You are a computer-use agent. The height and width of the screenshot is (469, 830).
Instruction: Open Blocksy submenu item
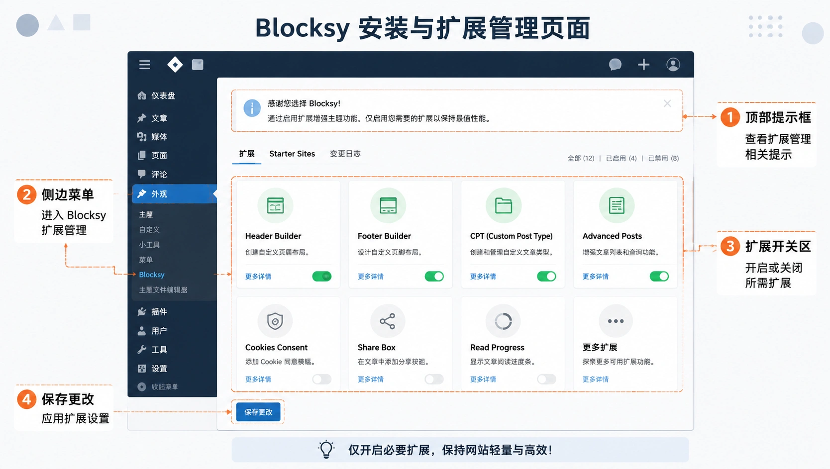152,275
